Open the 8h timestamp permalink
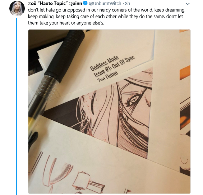Viewport: 203px width, 195px height. [x=128, y=3]
